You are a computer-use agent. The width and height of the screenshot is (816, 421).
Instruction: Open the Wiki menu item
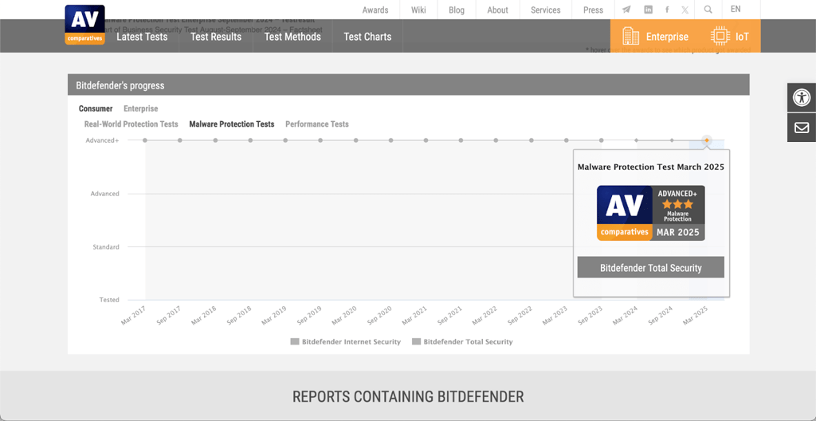point(418,10)
